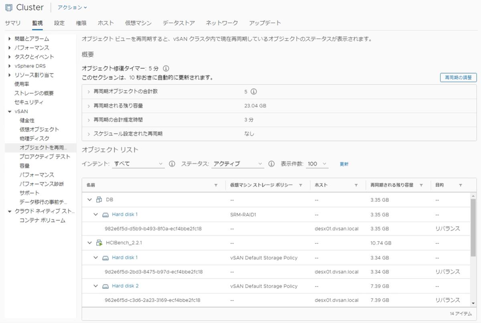Click the Cluster icon in the header
Image resolution: width=481 pixels, height=323 pixels.
(x=8, y=8)
